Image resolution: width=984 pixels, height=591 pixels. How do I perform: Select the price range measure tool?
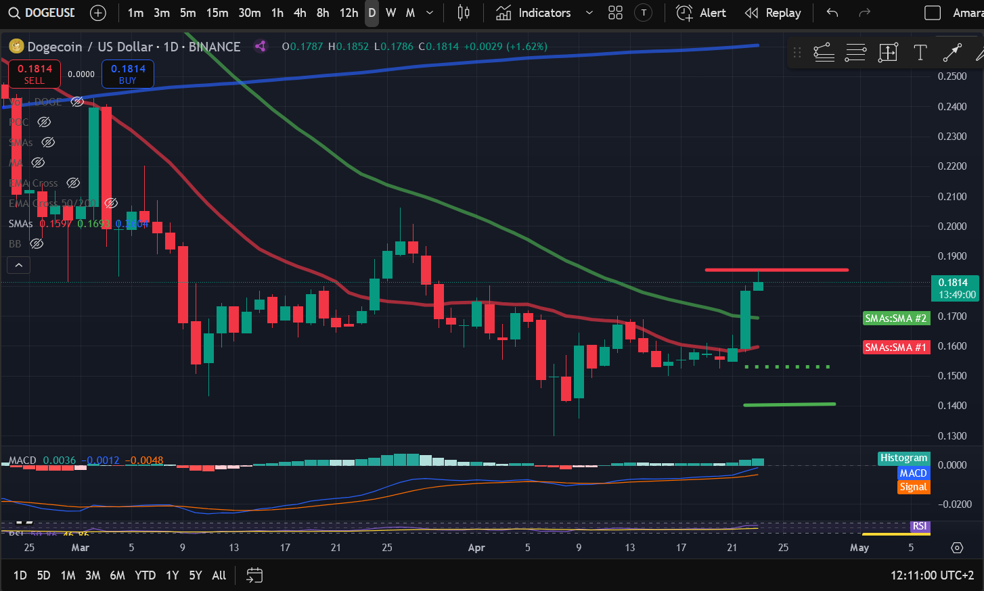point(888,53)
